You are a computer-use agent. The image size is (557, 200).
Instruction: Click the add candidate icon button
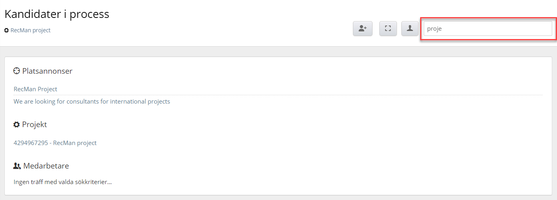363,29
